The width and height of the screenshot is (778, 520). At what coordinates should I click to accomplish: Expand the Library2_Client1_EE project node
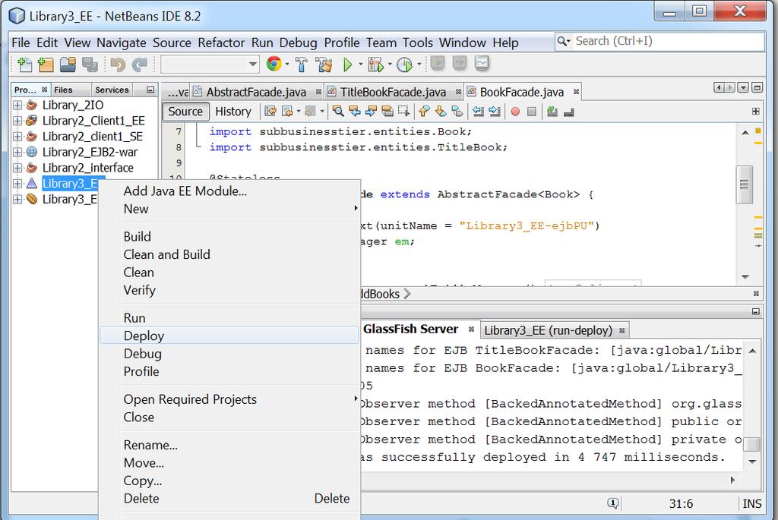pos(17,121)
